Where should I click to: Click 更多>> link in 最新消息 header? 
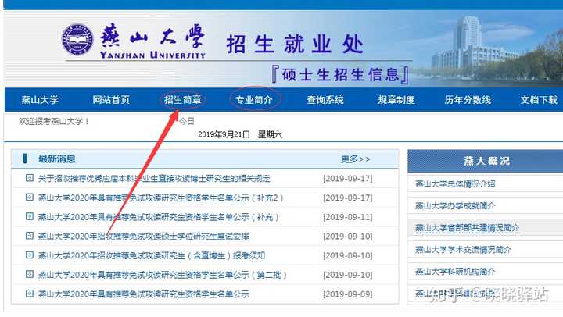click(x=356, y=158)
